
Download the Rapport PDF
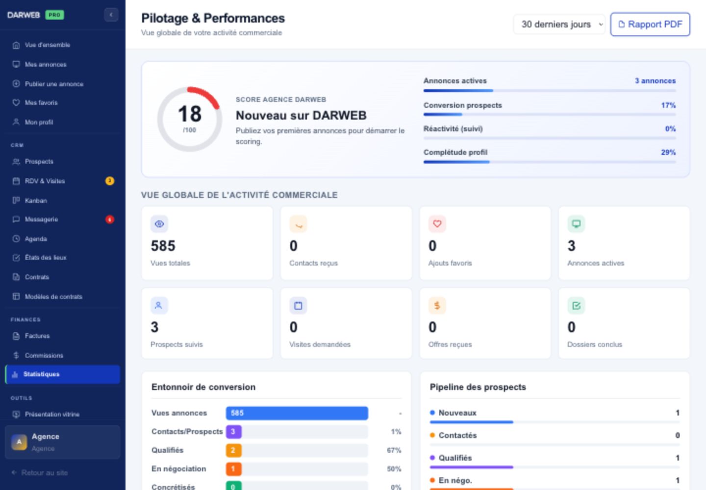(650, 24)
